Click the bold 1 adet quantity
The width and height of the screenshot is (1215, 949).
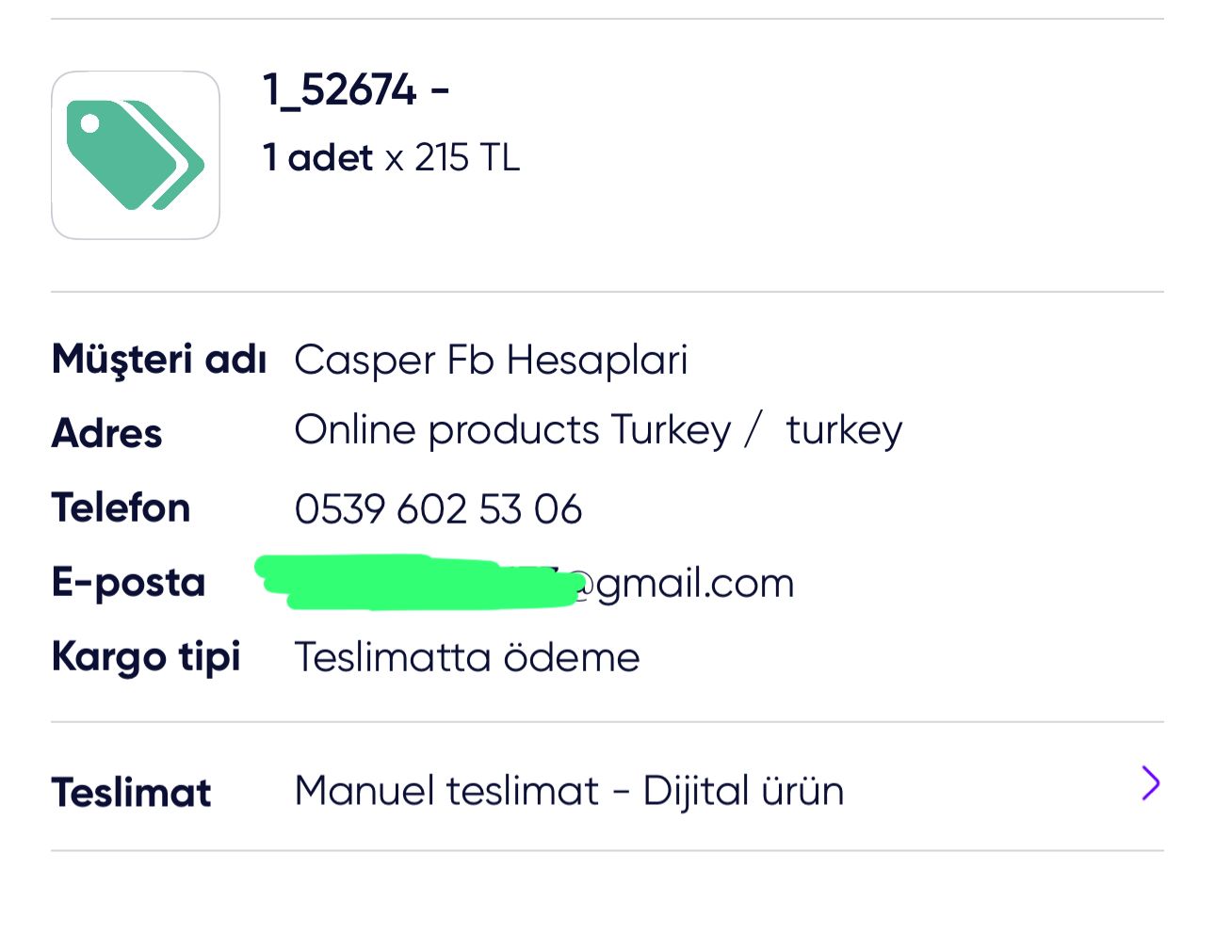[318, 157]
